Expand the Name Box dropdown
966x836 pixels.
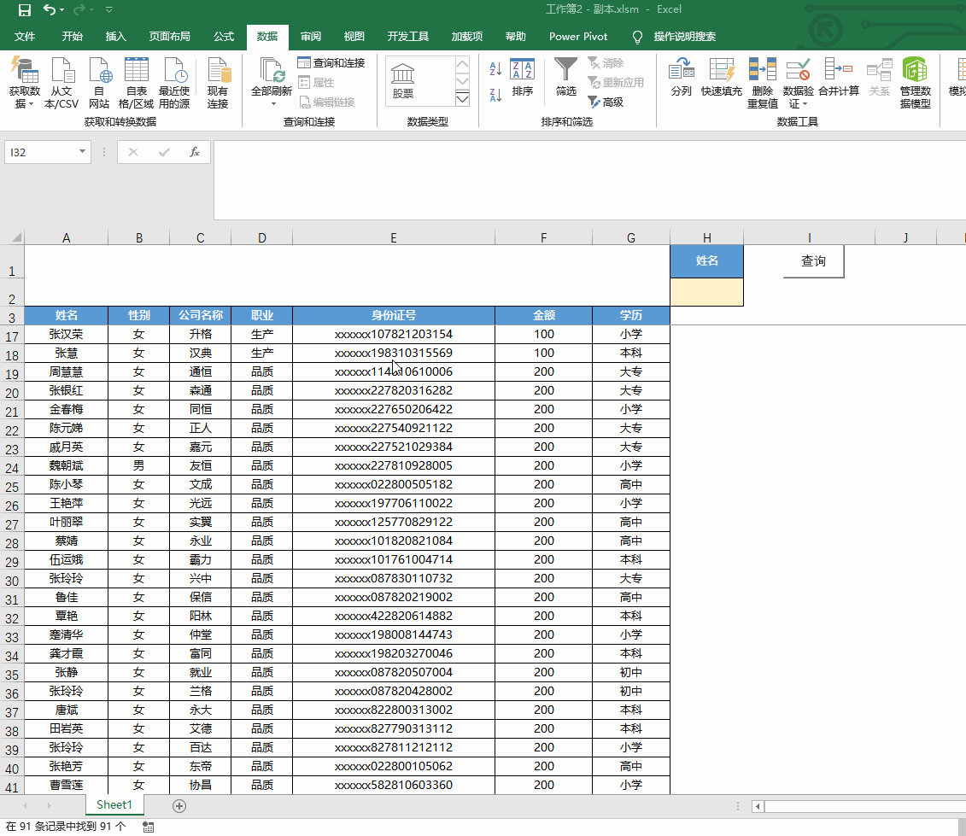pos(82,151)
